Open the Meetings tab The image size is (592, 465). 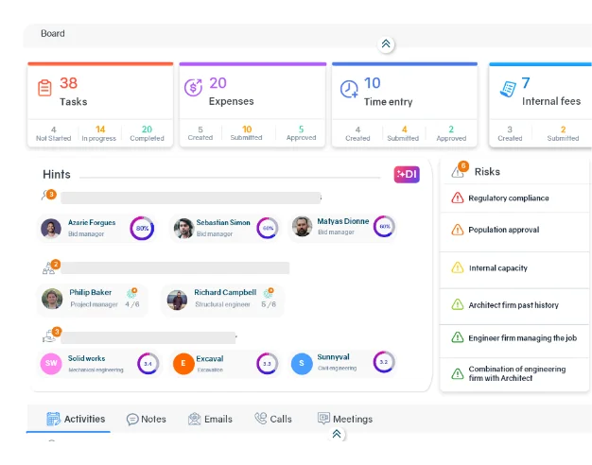coord(344,419)
